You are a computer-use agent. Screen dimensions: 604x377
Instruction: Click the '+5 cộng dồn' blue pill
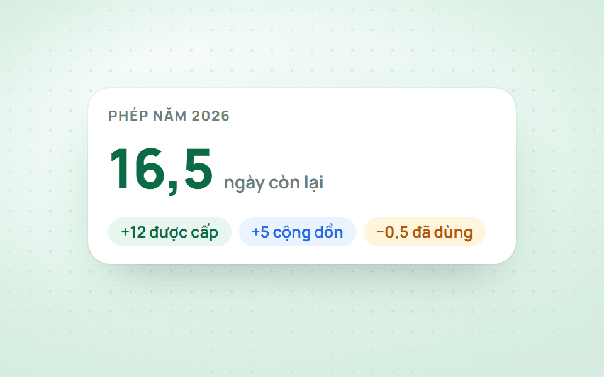coord(297,232)
